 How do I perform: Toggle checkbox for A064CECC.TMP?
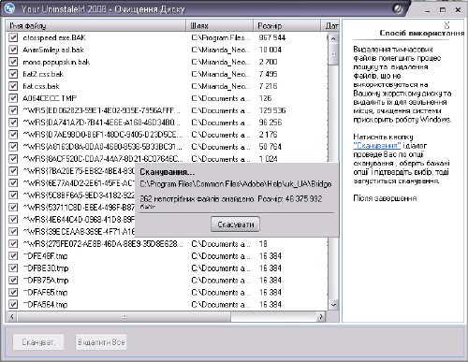tap(13, 98)
